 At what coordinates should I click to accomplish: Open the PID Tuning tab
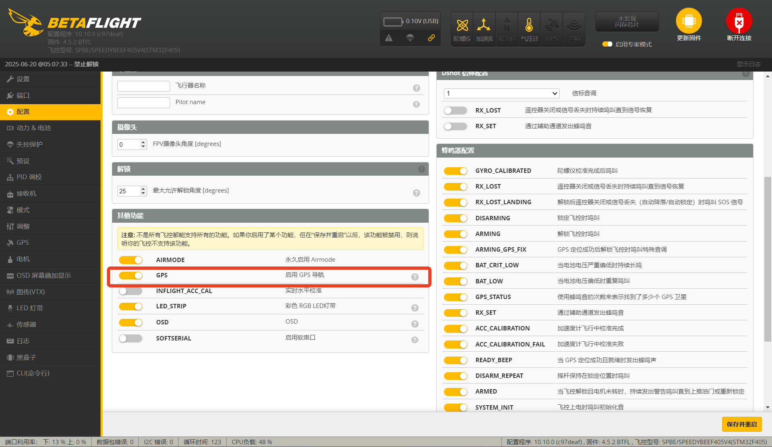click(x=50, y=177)
